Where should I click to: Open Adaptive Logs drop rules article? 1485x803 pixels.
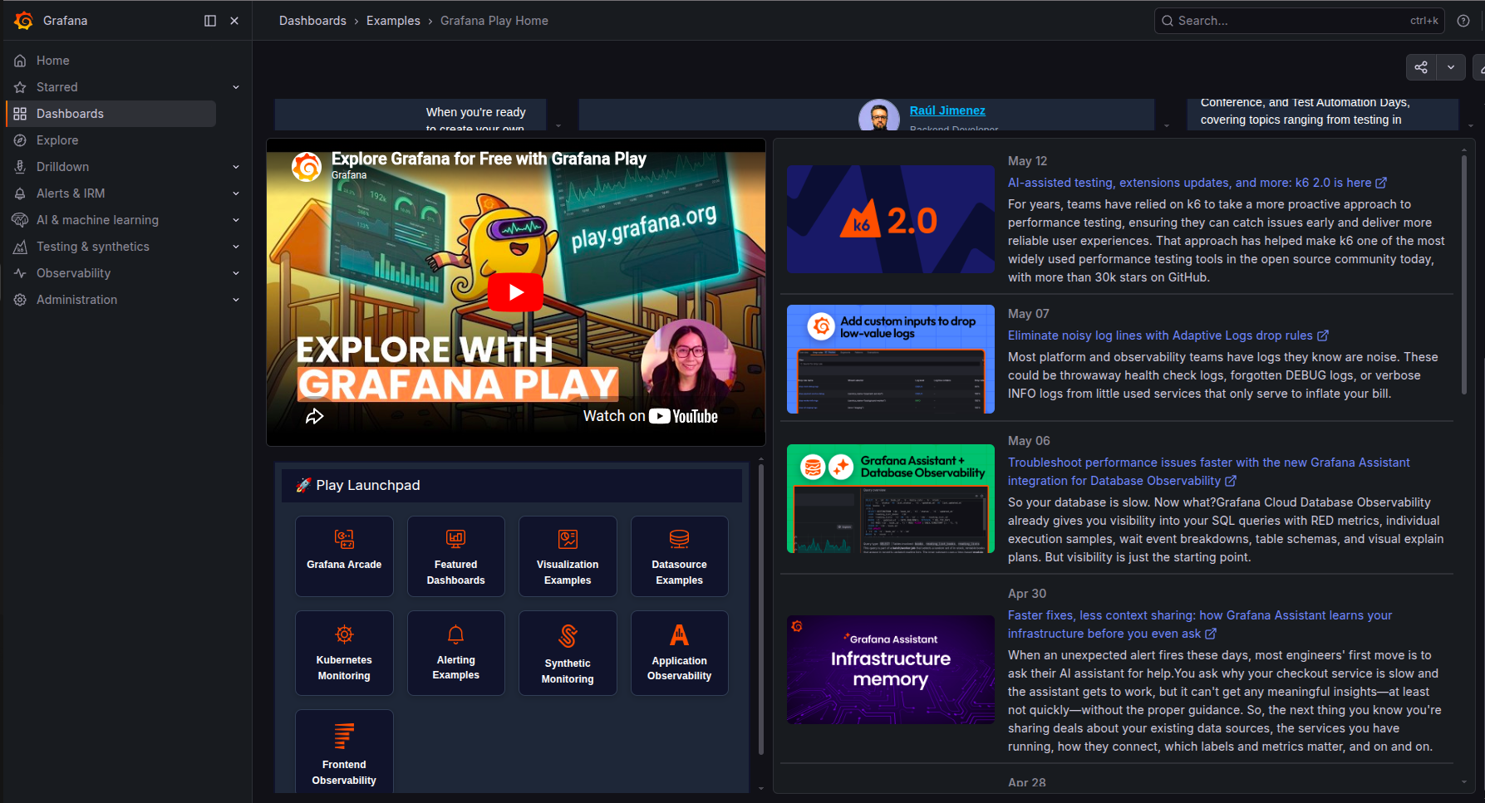[x=1168, y=335]
